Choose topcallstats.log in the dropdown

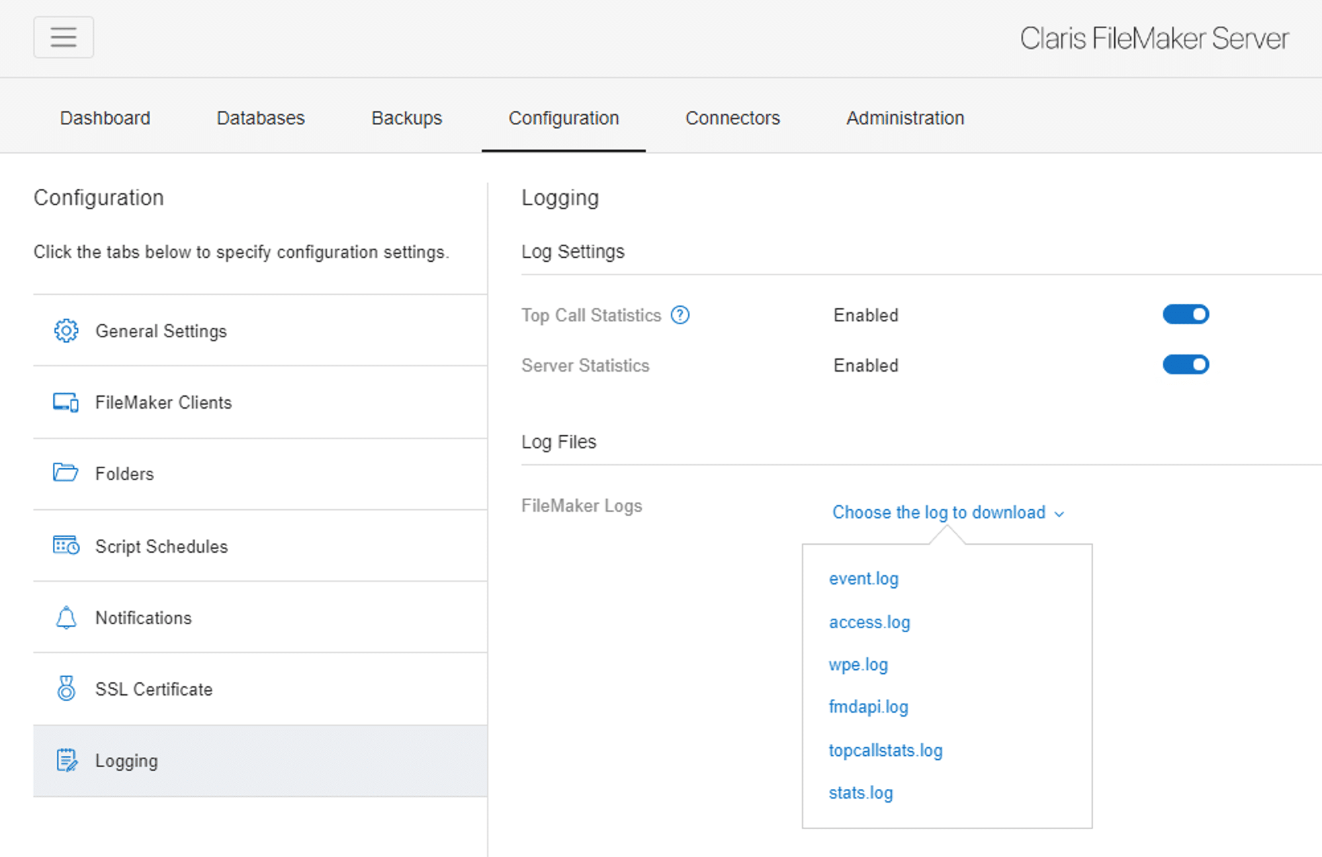(x=885, y=751)
